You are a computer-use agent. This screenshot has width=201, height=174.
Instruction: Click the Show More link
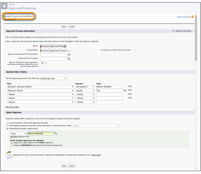tap(96, 155)
